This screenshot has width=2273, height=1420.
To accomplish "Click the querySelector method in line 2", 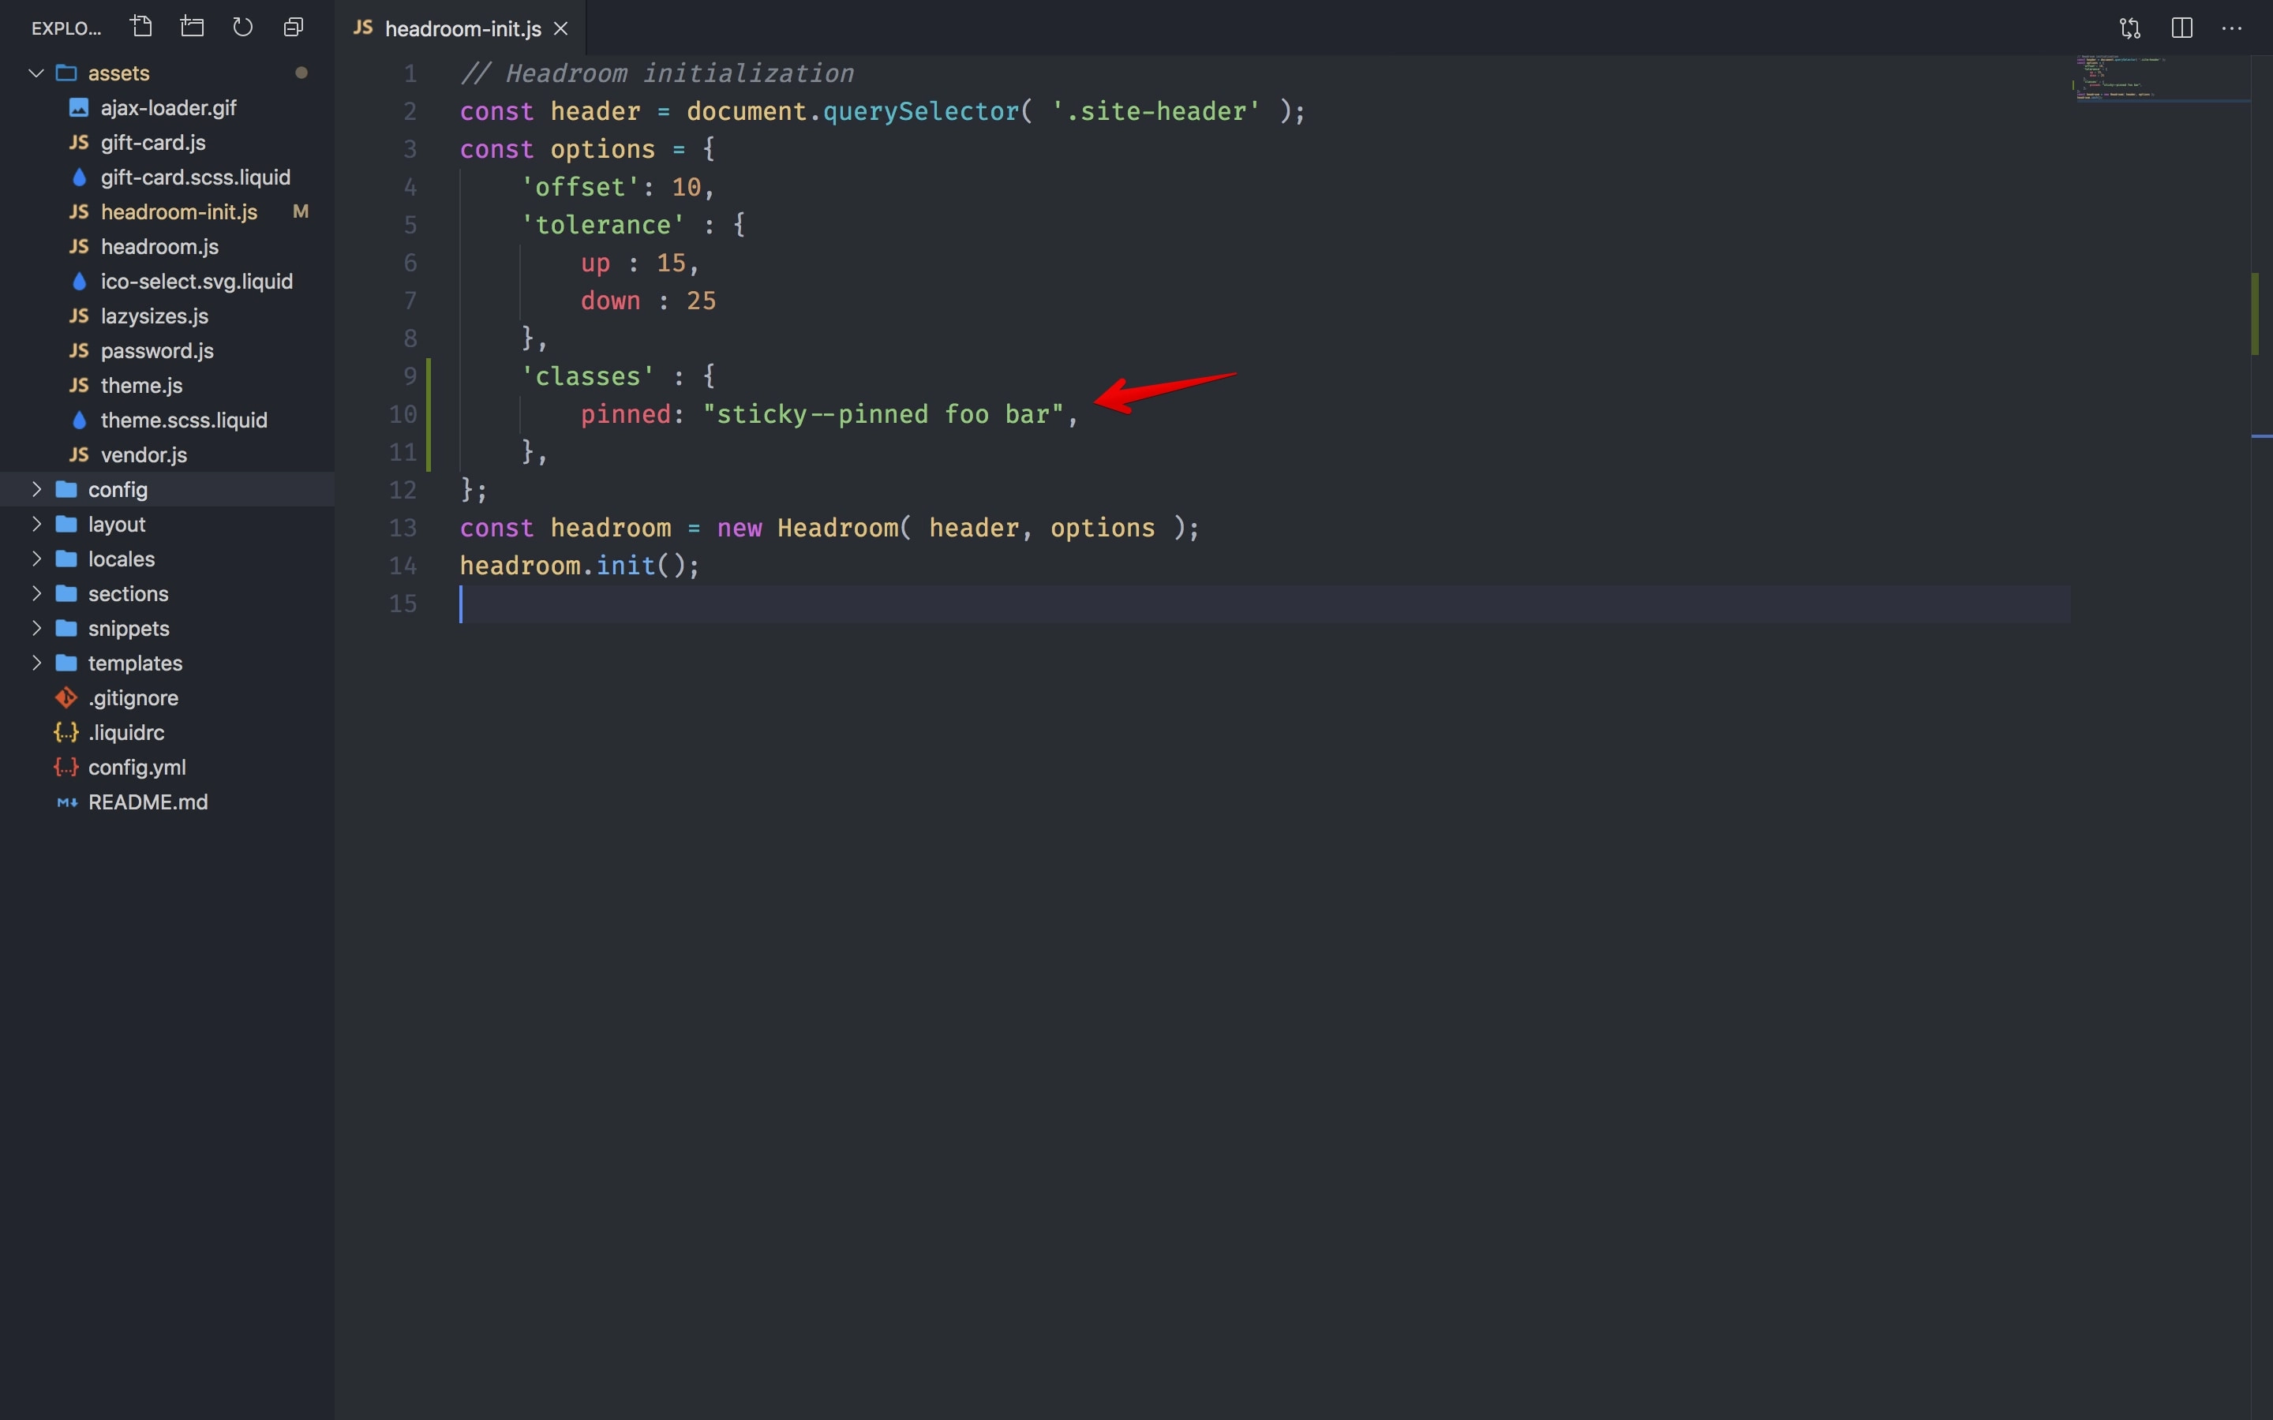I will click(920, 112).
